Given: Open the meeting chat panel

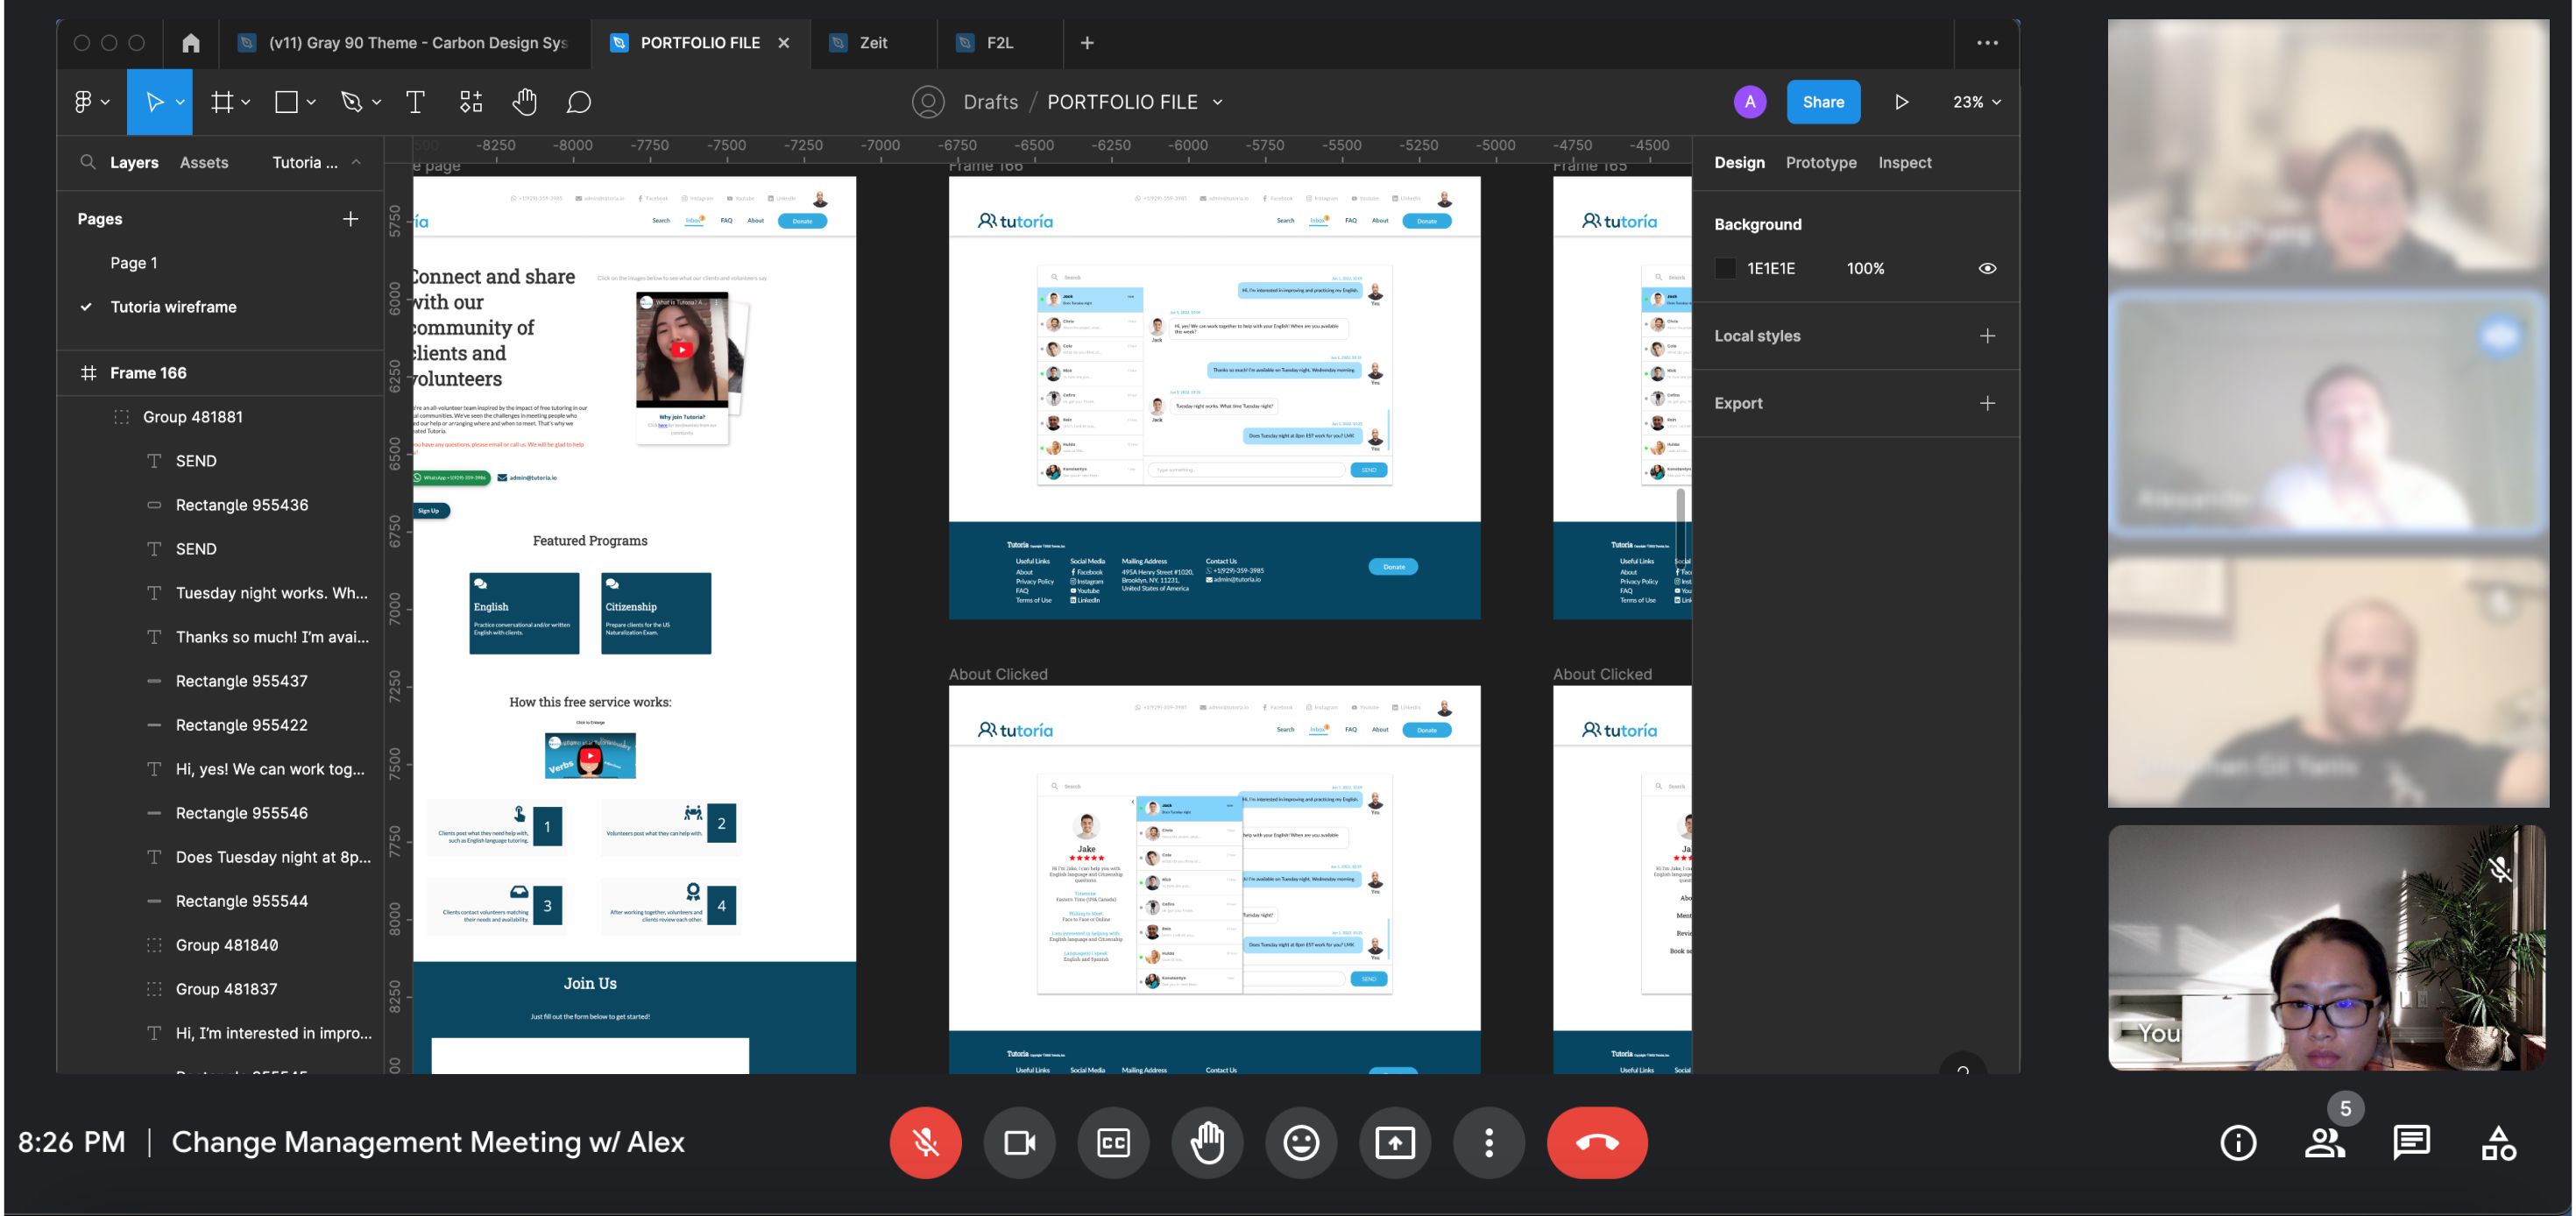Looking at the screenshot, I should click(2411, 1142).
